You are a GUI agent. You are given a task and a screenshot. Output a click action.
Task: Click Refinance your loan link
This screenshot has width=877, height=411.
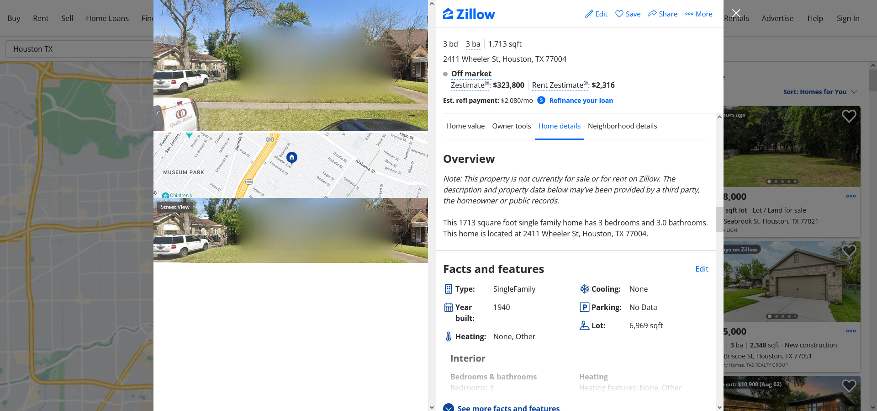tap(581, 101)
